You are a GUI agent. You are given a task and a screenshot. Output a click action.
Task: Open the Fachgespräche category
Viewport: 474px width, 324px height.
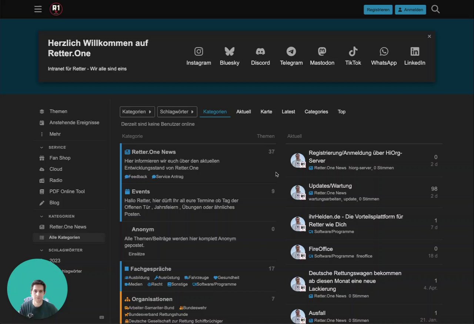pos(151,269)
